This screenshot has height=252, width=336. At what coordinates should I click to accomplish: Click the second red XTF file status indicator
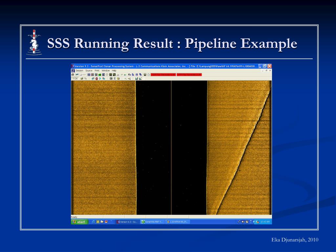point(189,74)
